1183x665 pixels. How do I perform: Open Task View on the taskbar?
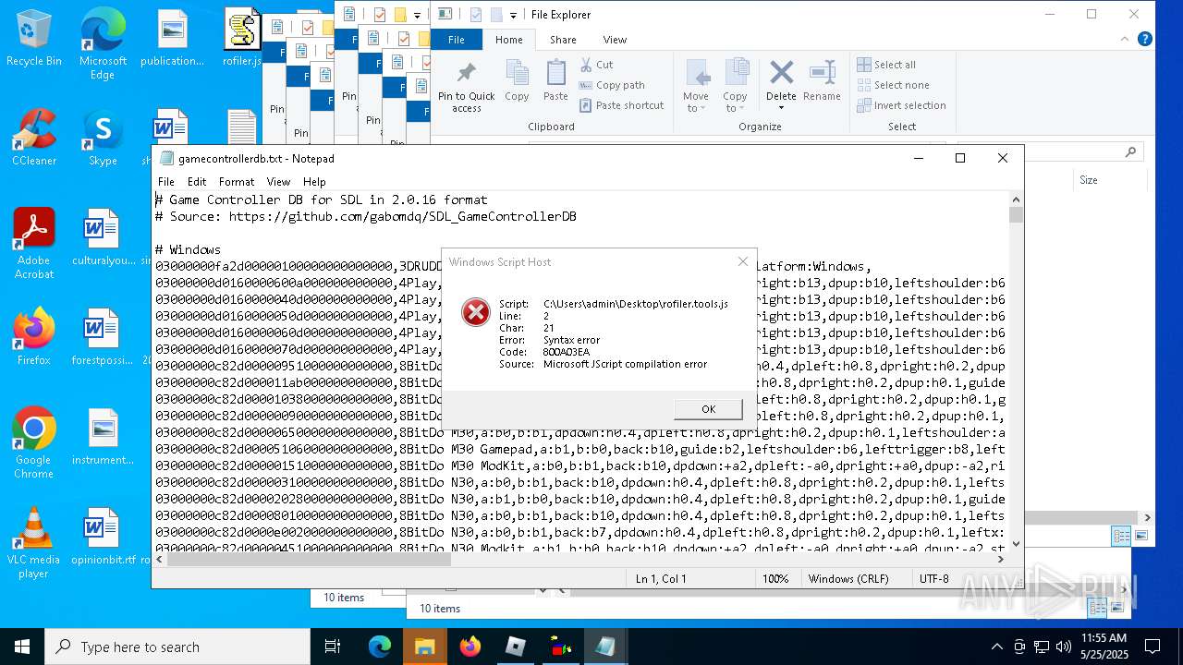tap(333, 647)
